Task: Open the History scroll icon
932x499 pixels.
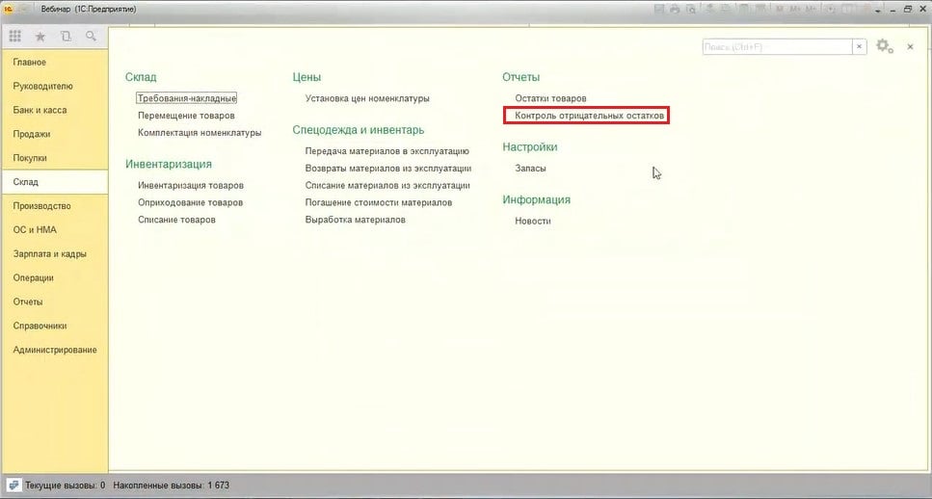Action: 66,37
